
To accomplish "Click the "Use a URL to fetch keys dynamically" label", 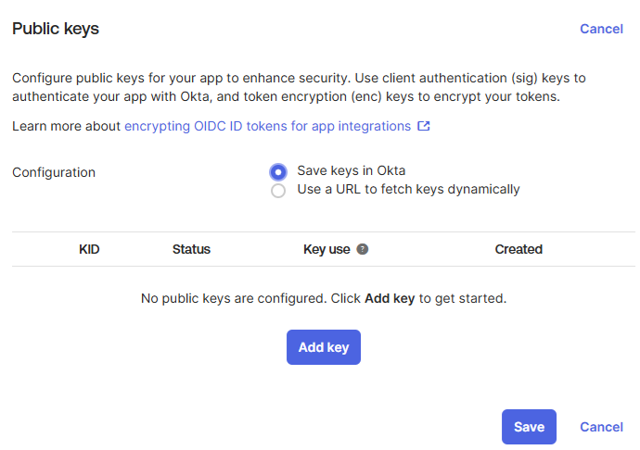I will click(408, 189).
